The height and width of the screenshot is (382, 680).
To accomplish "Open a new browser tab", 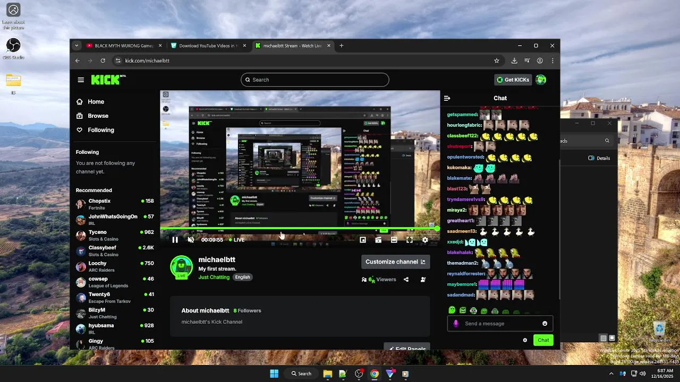I will click(342, 46).
